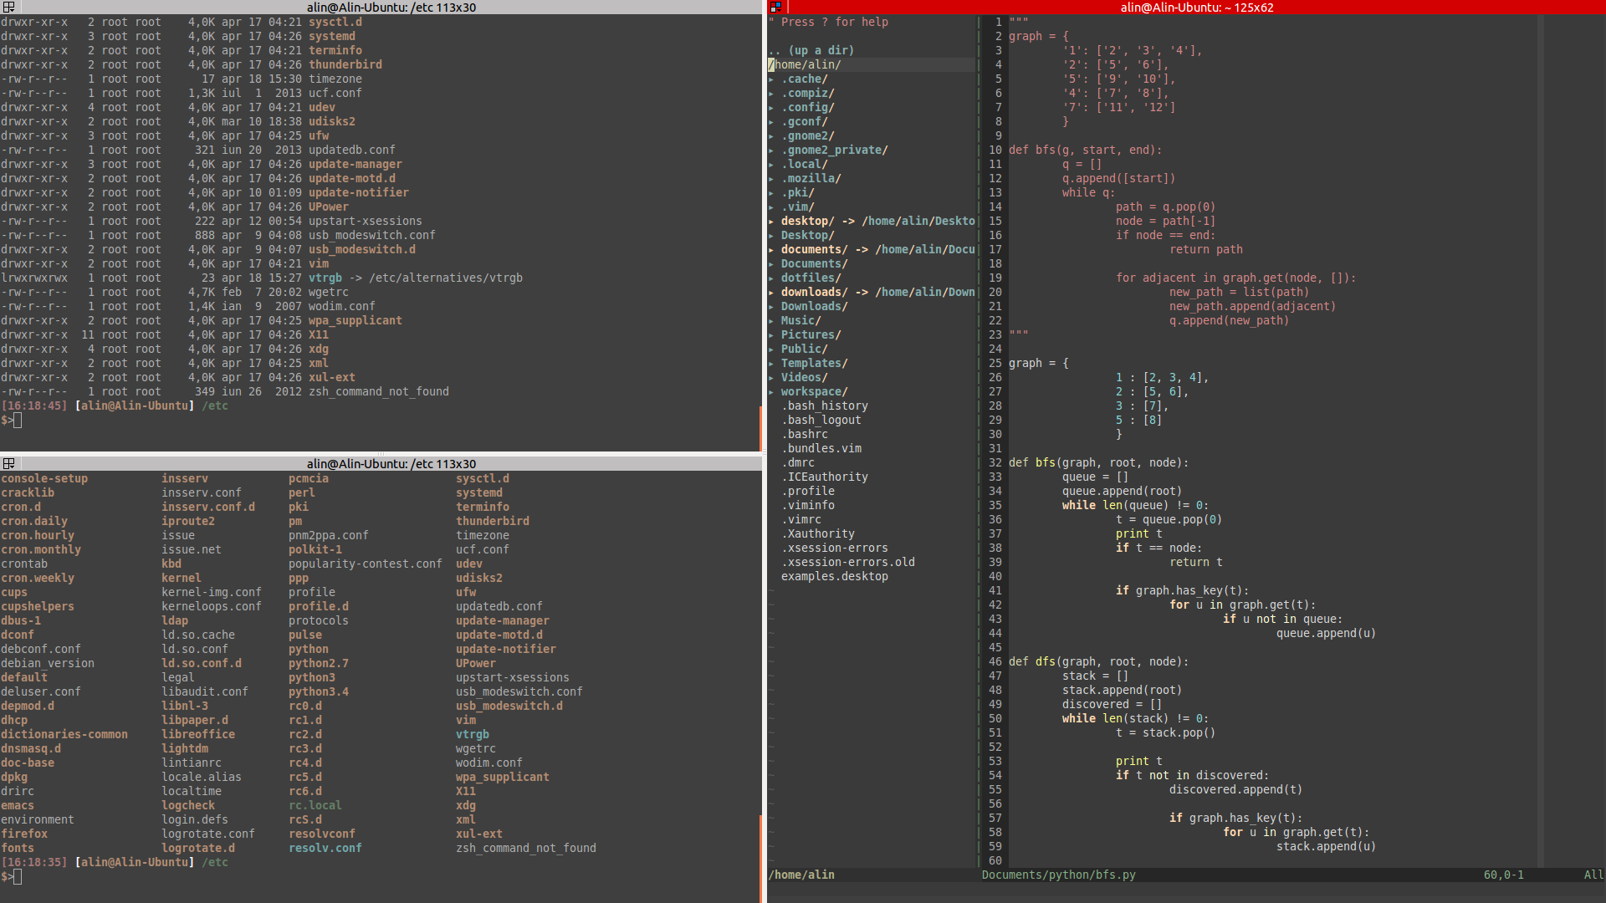1606x903 pixels.
Task: Open the .bashrc file in the tree
Action: pyautogui.click(x=807, y=434)
